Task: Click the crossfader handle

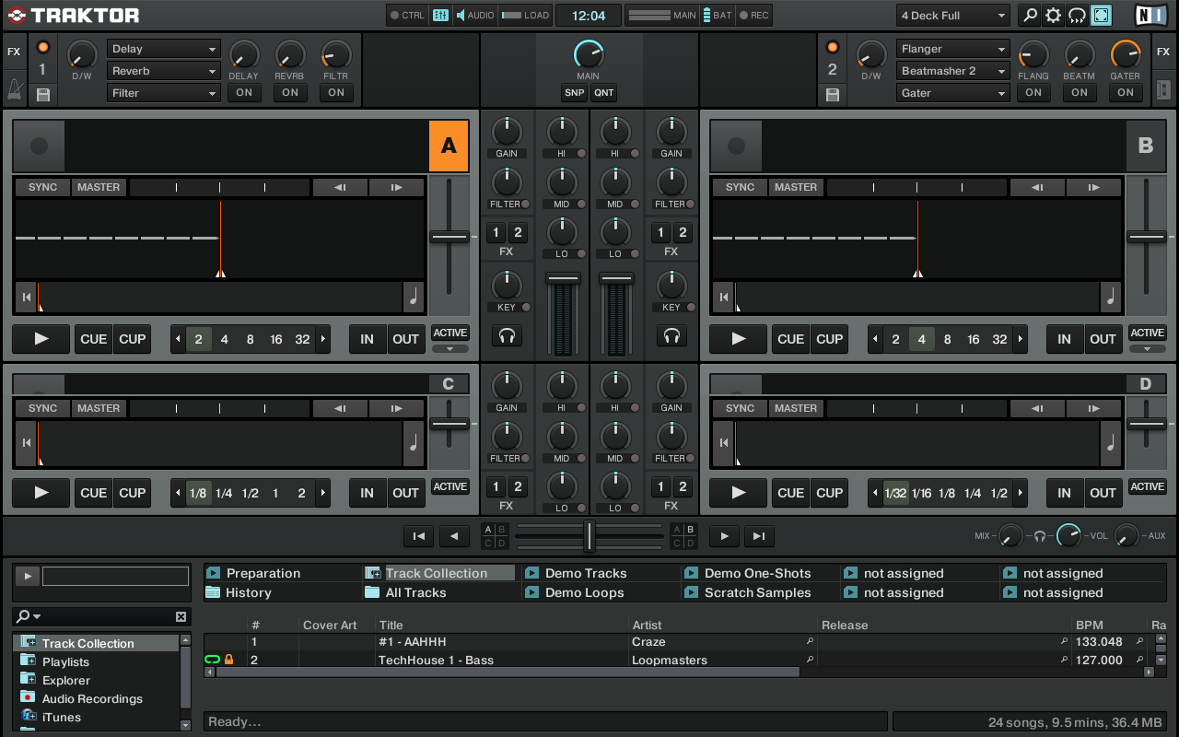Action: point(589,535)
